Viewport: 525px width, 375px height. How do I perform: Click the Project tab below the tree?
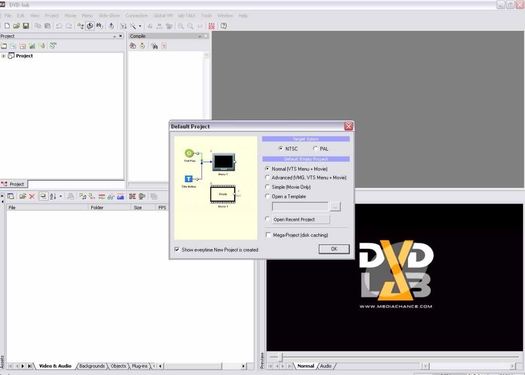(x=14, y=184)
